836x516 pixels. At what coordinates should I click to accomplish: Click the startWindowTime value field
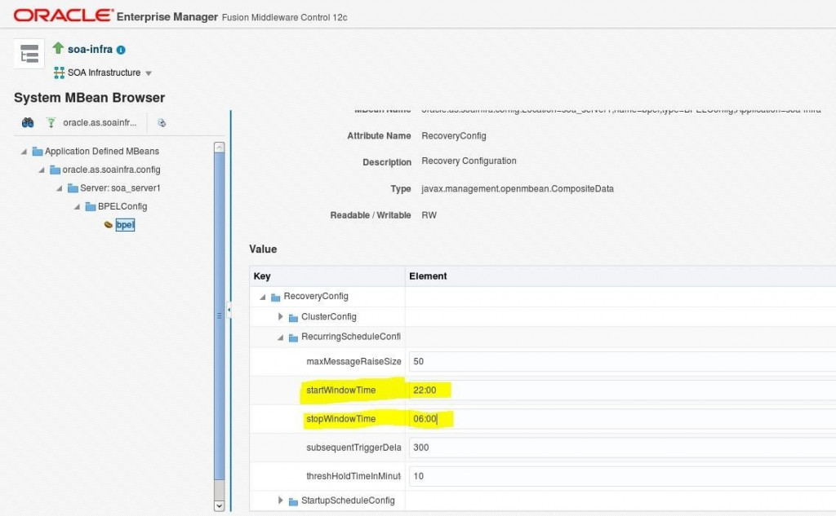[622, 390]
